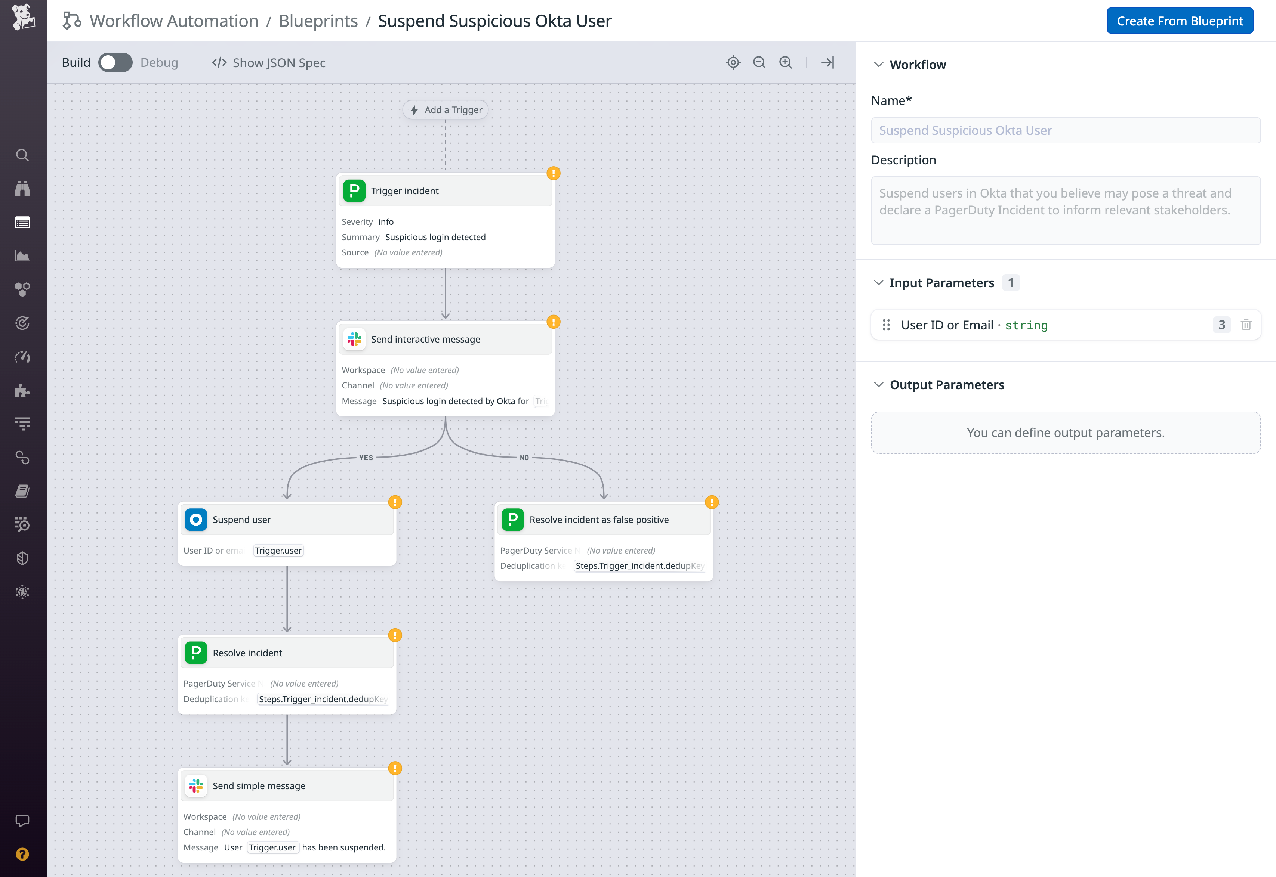Screen dimensions: 1276x877
Task: Delete the User ID or Email parameter
Action: click(x=1246, y=325)
